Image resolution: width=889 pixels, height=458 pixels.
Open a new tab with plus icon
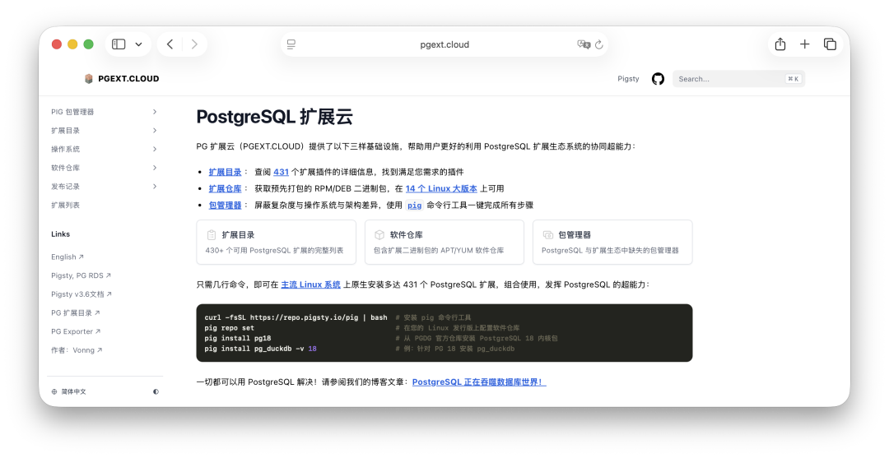tap(804, 44)
